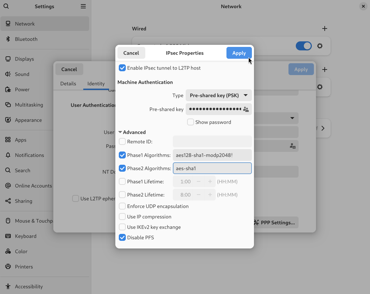Open the Pre-shared key (PSK) type dropdown
370x294 pixels.
coord(219,95)
